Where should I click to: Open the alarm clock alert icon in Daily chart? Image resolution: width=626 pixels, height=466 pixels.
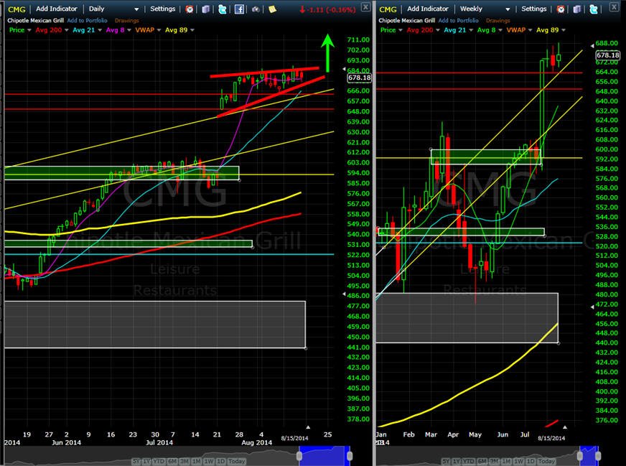(x=190, y=9)
